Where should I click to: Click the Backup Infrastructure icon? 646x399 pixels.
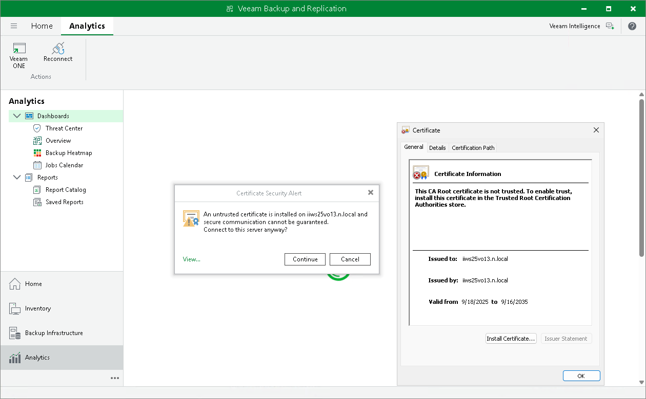pos(15,333)
